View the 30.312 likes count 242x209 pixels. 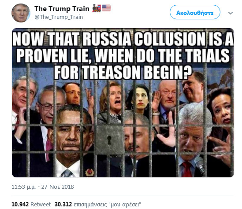click(63, 204)
